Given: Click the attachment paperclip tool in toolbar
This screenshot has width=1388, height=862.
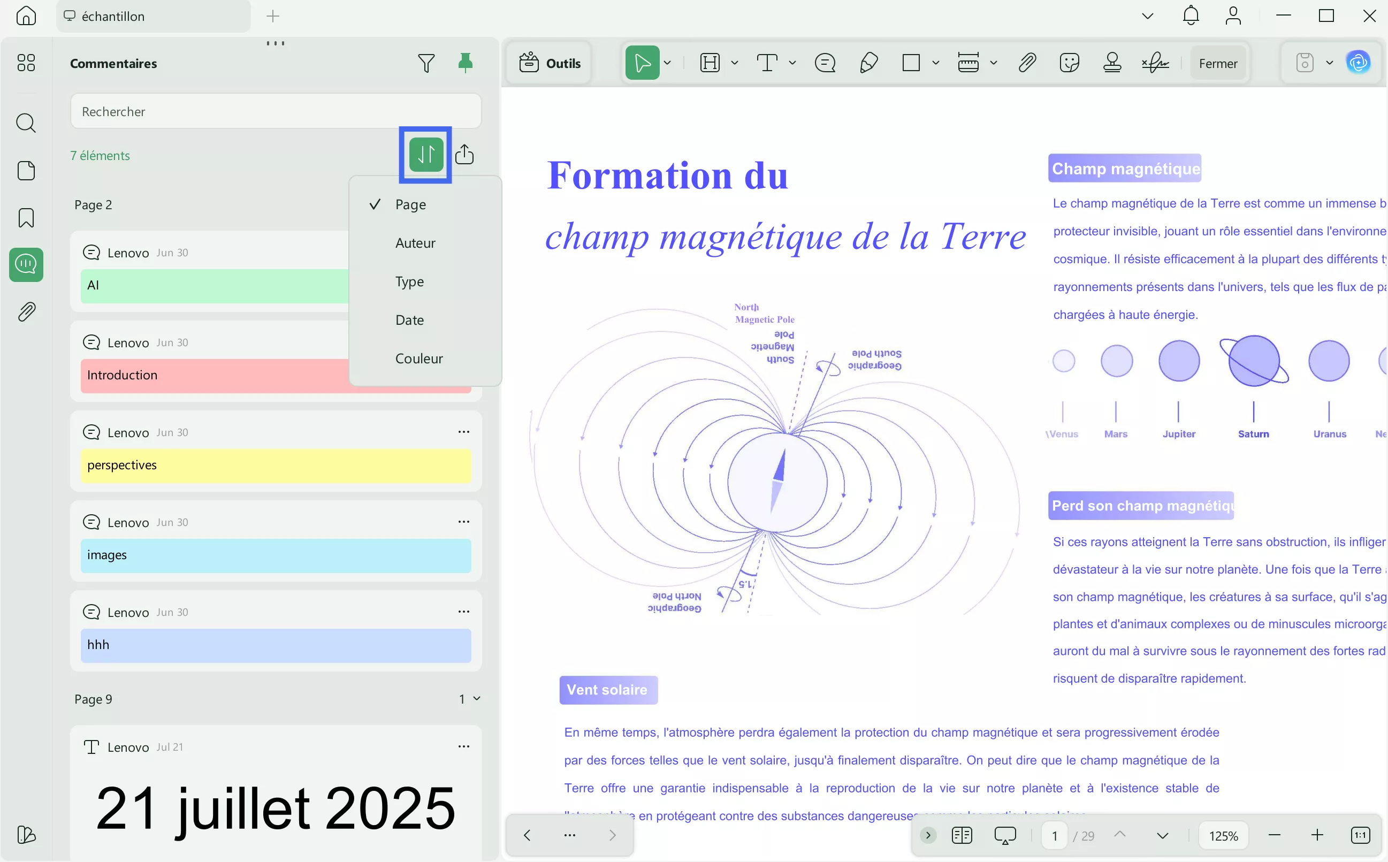Looking at the screenshot, I should 1027,63.
